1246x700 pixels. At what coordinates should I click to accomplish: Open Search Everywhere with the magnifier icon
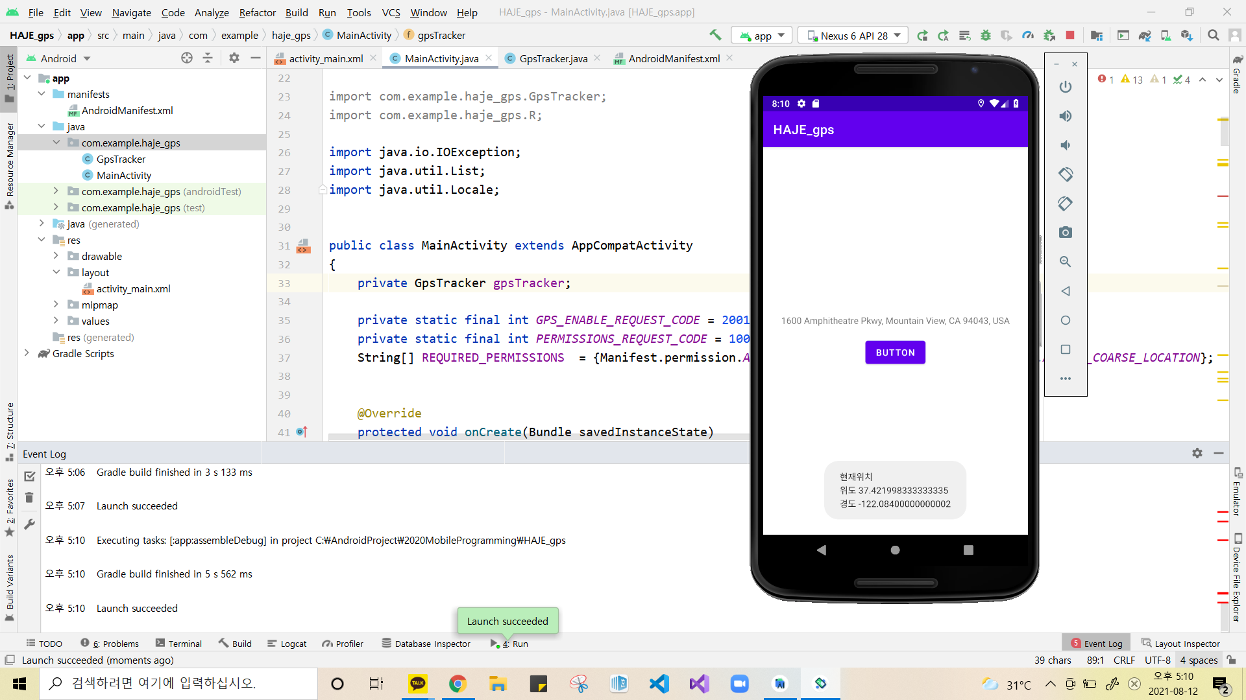click(1213, 35)
